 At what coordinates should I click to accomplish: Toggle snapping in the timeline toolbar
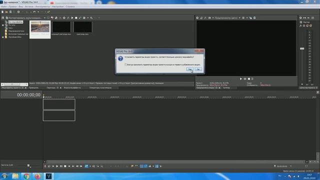(141, 166)
